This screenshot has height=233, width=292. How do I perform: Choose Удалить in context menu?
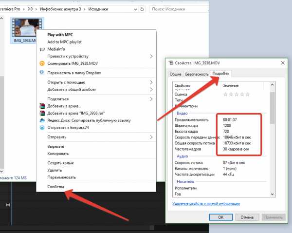(55, 170)
